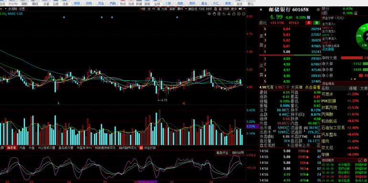The image size is (368, 183).
Task: Switch to the 内盘 indicator tab
Action: (x=22, y=148)
